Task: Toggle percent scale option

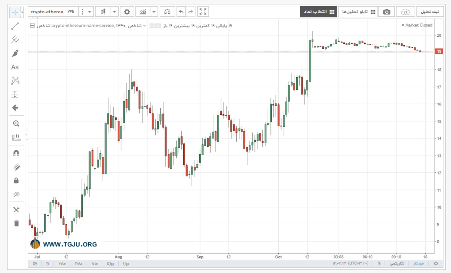Action: [379, 263]
